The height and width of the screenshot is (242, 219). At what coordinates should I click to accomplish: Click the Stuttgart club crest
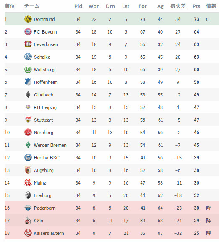click(28, 120)
